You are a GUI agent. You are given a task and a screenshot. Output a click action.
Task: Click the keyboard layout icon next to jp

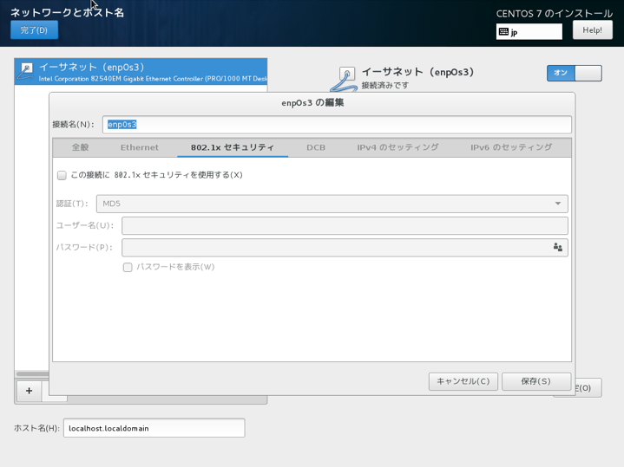click(503, 32)
